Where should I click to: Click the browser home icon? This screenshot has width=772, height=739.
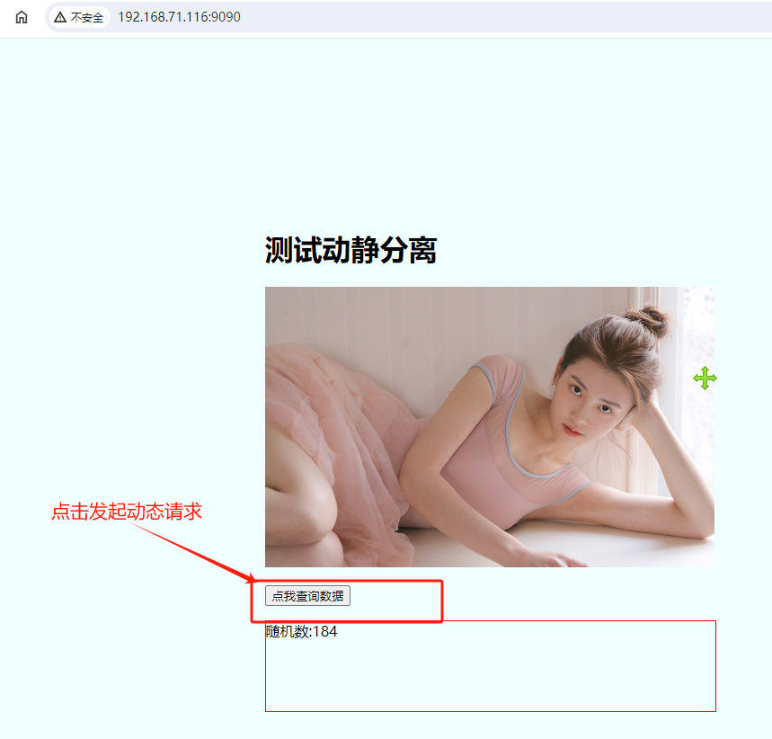pos(22,17)
